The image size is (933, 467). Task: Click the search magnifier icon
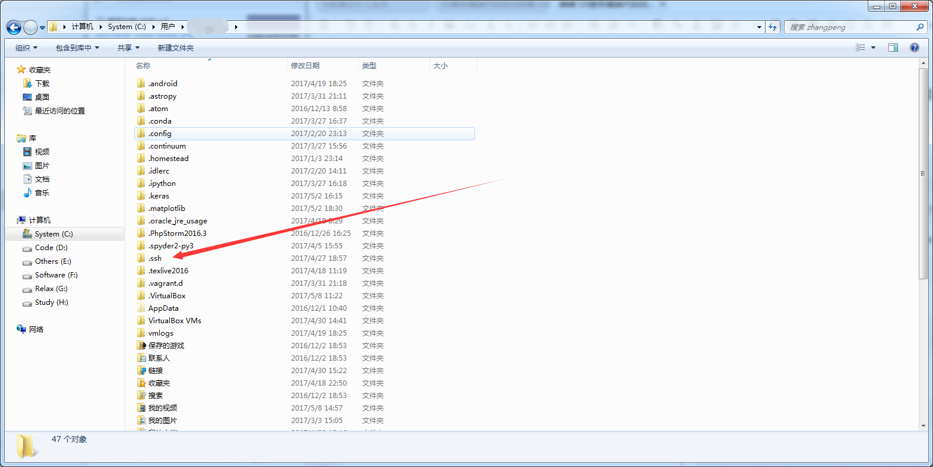(920, 27)
